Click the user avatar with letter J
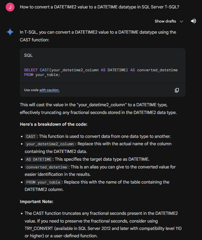Screen dimensions: 202x240 [x=10, y=7]
